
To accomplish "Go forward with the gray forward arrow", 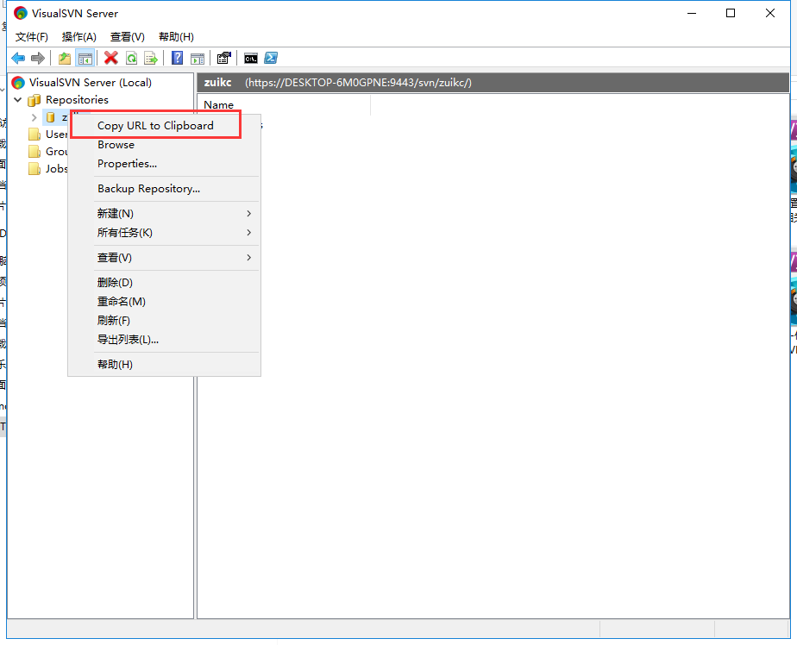I will [38, 59].
